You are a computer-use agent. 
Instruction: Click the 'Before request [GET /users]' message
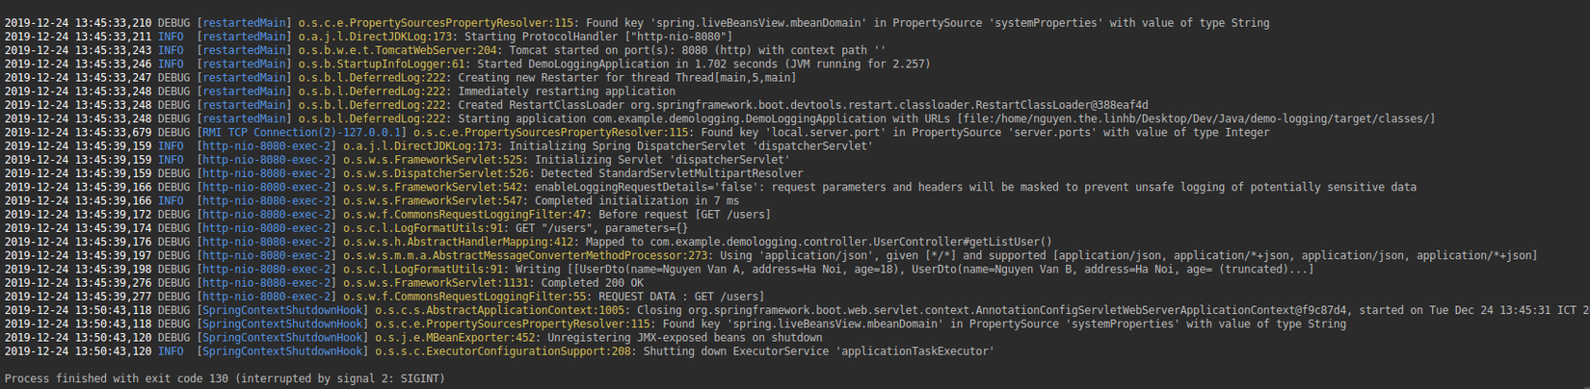pos(685,215)
